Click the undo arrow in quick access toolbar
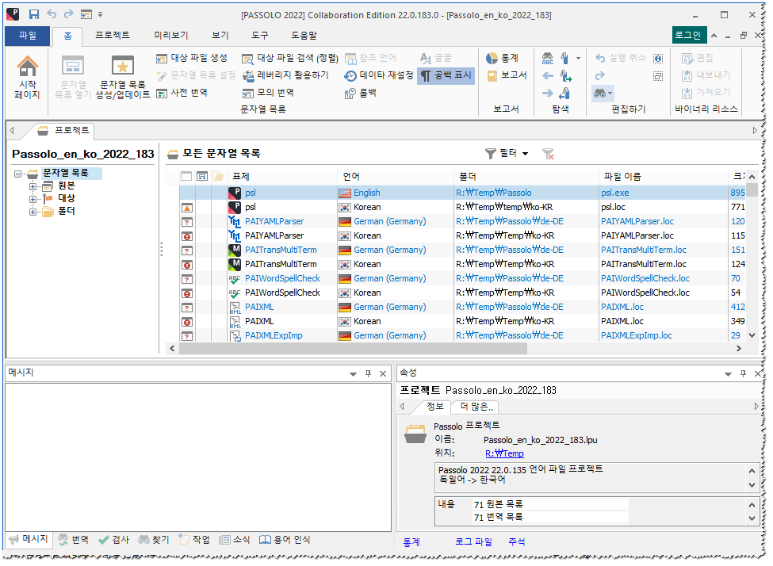The image size is (773, 566). click(x=52, y=14)
